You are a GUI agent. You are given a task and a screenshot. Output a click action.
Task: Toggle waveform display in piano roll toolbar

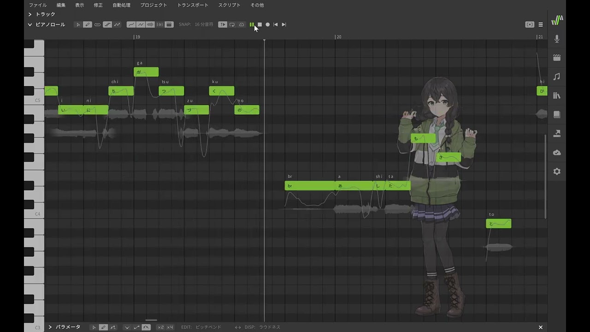pyautogui.click(x=150, y=24)
